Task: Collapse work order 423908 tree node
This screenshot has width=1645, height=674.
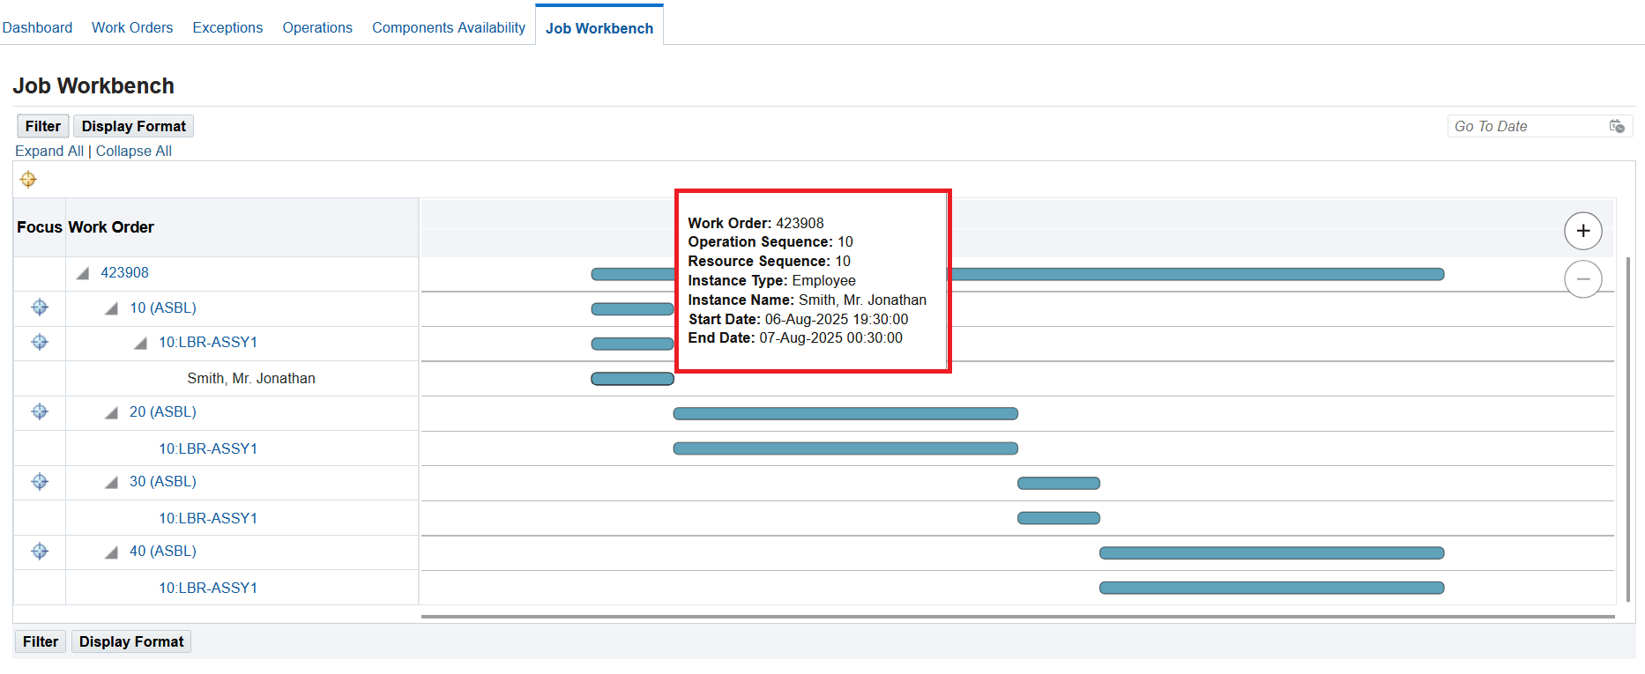Action: (83, 273)
